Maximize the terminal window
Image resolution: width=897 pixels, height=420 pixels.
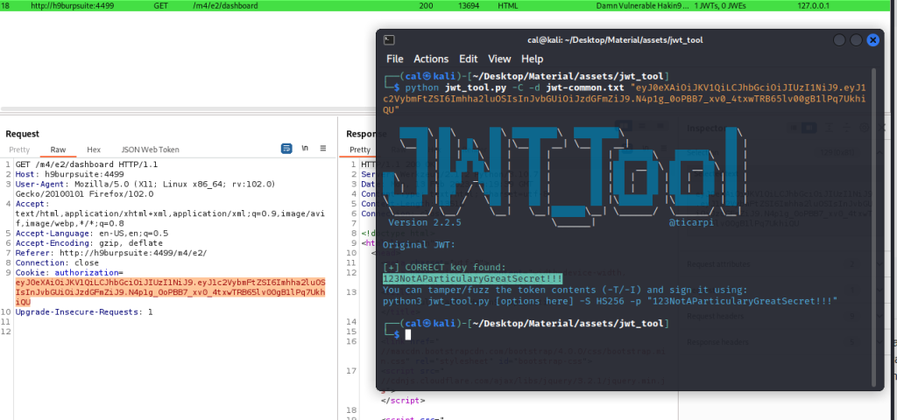(856, 40)
